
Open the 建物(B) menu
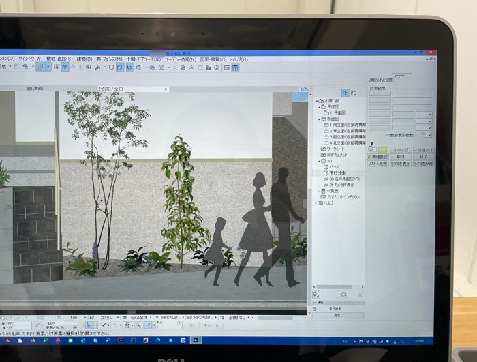coord(84,59)
